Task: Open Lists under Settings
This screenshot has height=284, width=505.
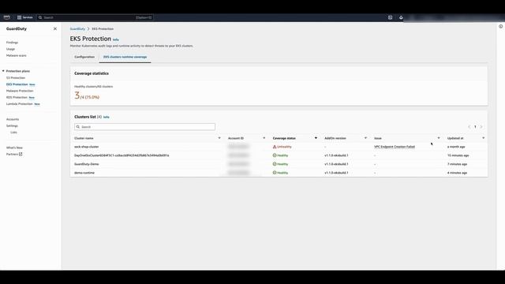Action: [13, 133]
